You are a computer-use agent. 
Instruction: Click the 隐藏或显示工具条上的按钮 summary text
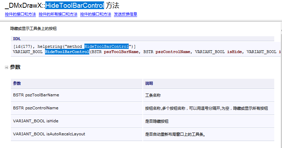[x=33, y=28]
